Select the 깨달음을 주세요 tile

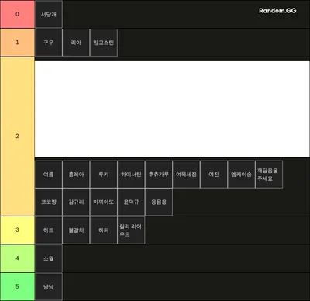(269, 175)
